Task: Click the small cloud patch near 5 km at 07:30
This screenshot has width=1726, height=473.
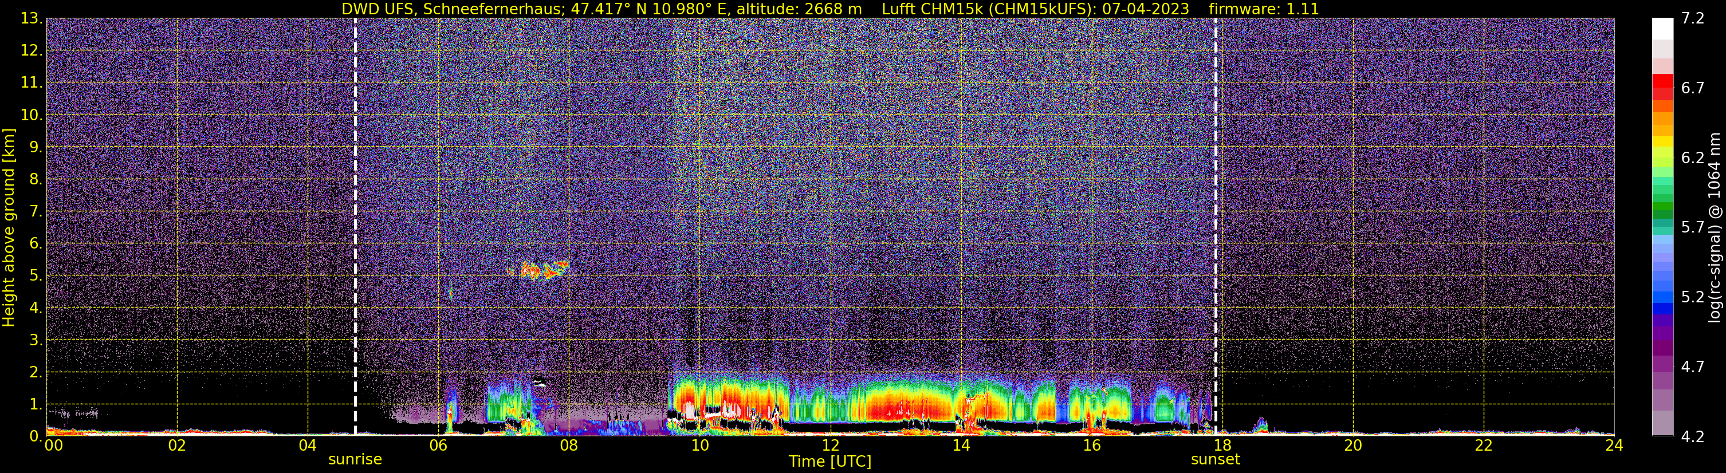Action: (x=538, y=270)
